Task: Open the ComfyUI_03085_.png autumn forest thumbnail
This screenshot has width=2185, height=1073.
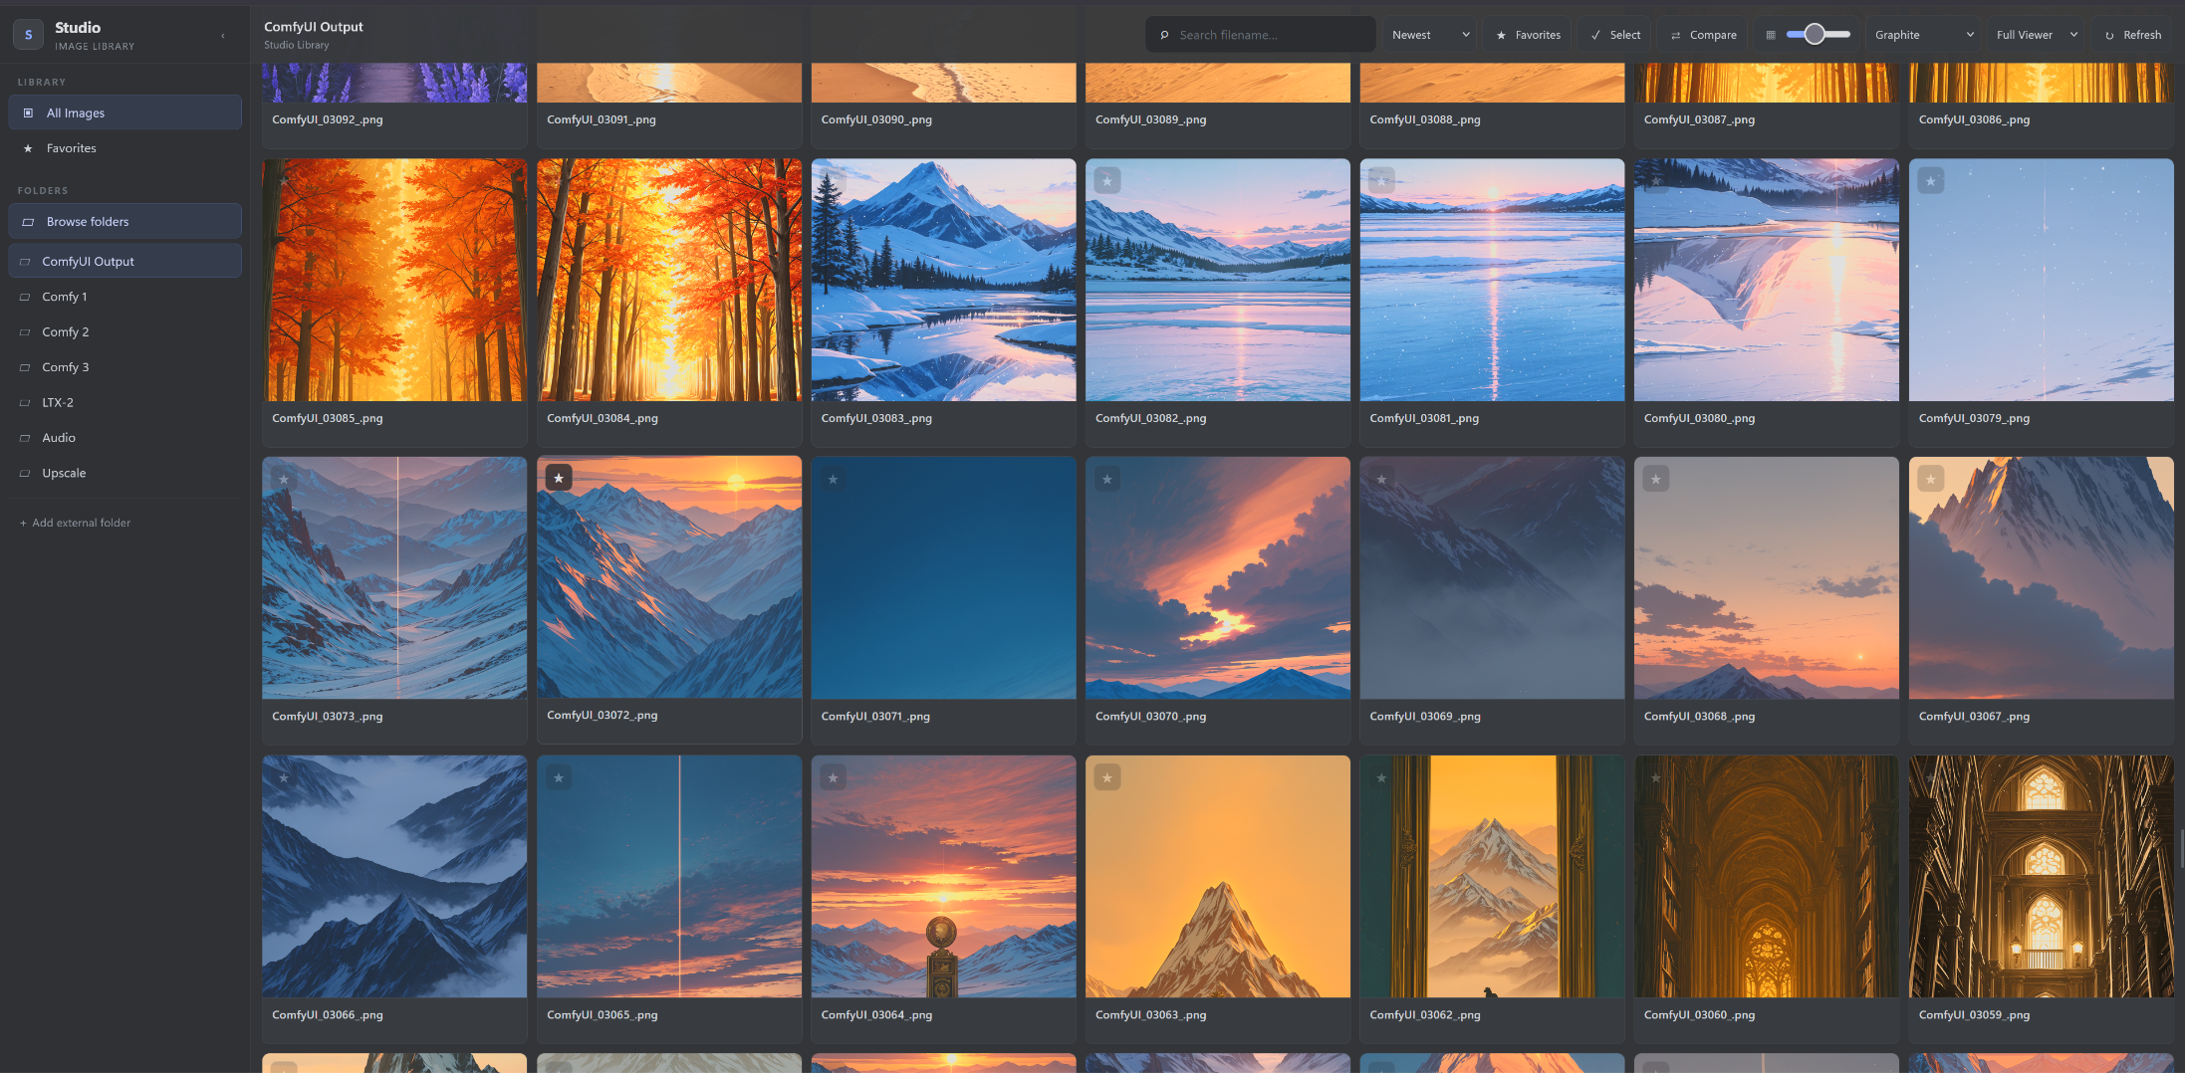Action: coord(394,280)
